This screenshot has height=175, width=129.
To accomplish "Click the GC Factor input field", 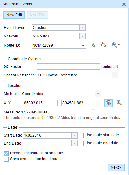I will pyautogui.click(x=68, y=67).
